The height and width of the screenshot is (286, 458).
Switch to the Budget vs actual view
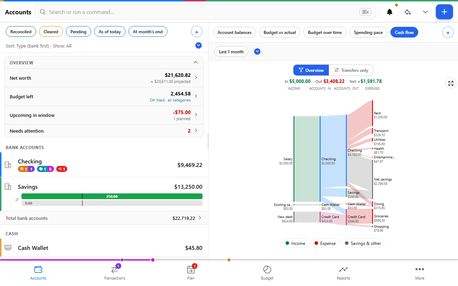pyautogui.click(x=280, y=33)
